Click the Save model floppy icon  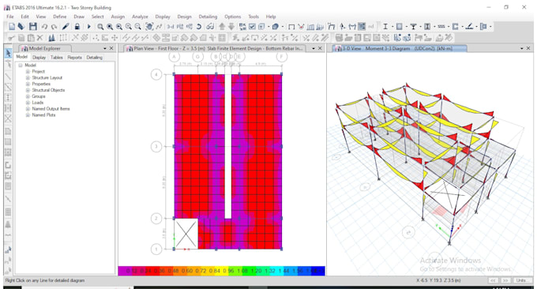pyautogui.click(x=33, y=26)
